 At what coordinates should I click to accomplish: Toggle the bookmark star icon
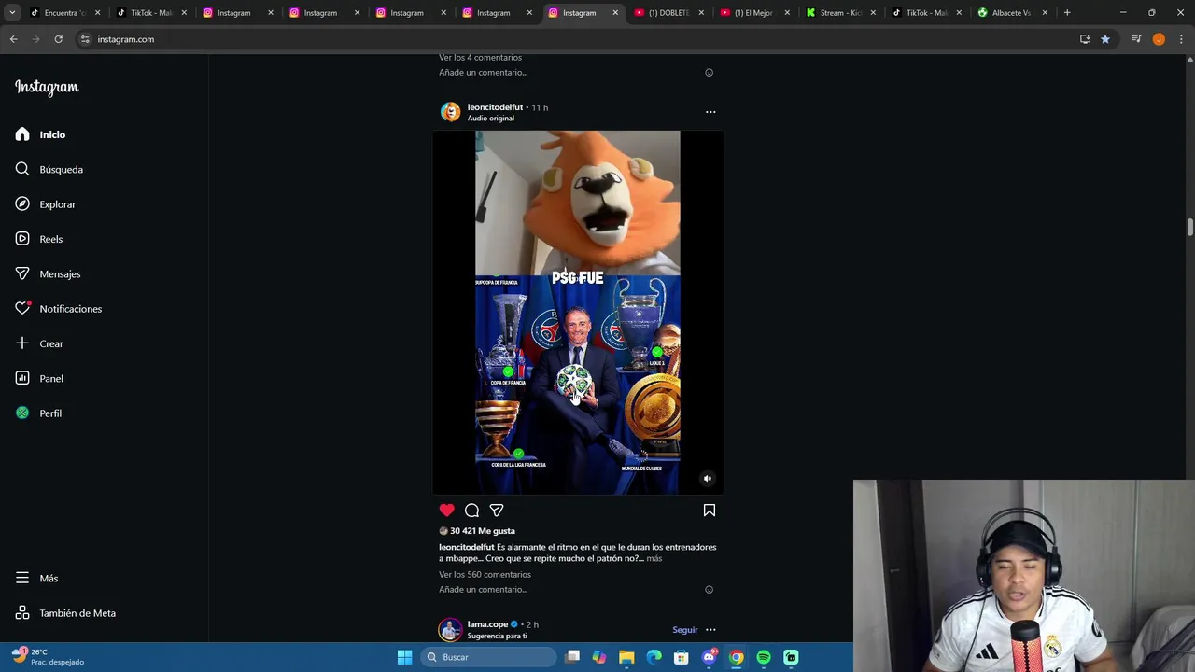(x=1105, y=39)
